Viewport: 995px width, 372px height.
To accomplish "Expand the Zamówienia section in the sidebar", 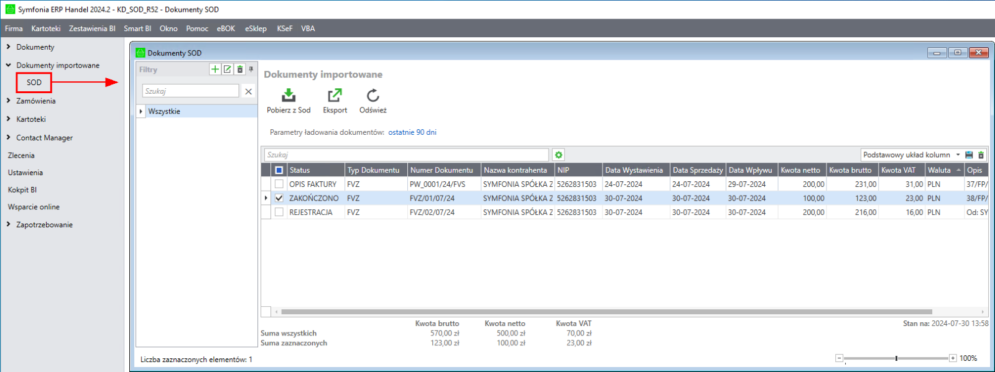I will [x=9, y=101].
